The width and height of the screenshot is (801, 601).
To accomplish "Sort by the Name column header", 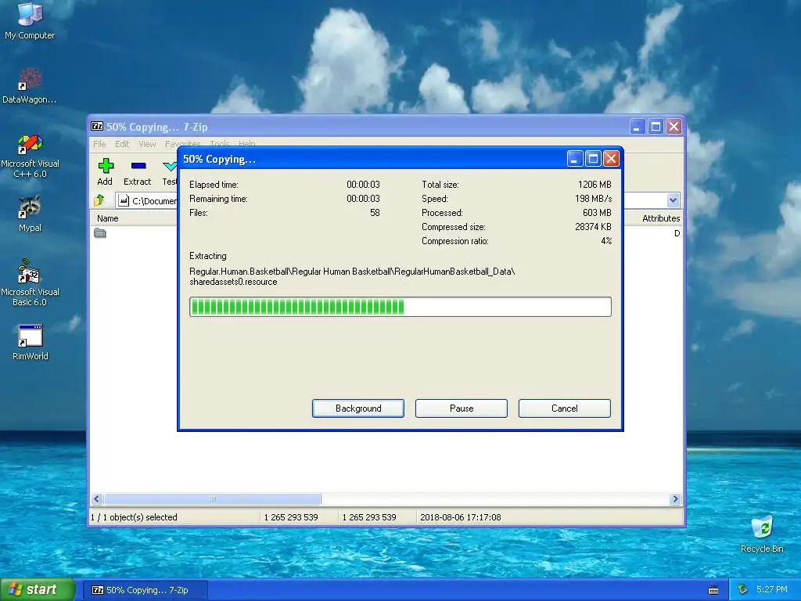I will point(108,218).
